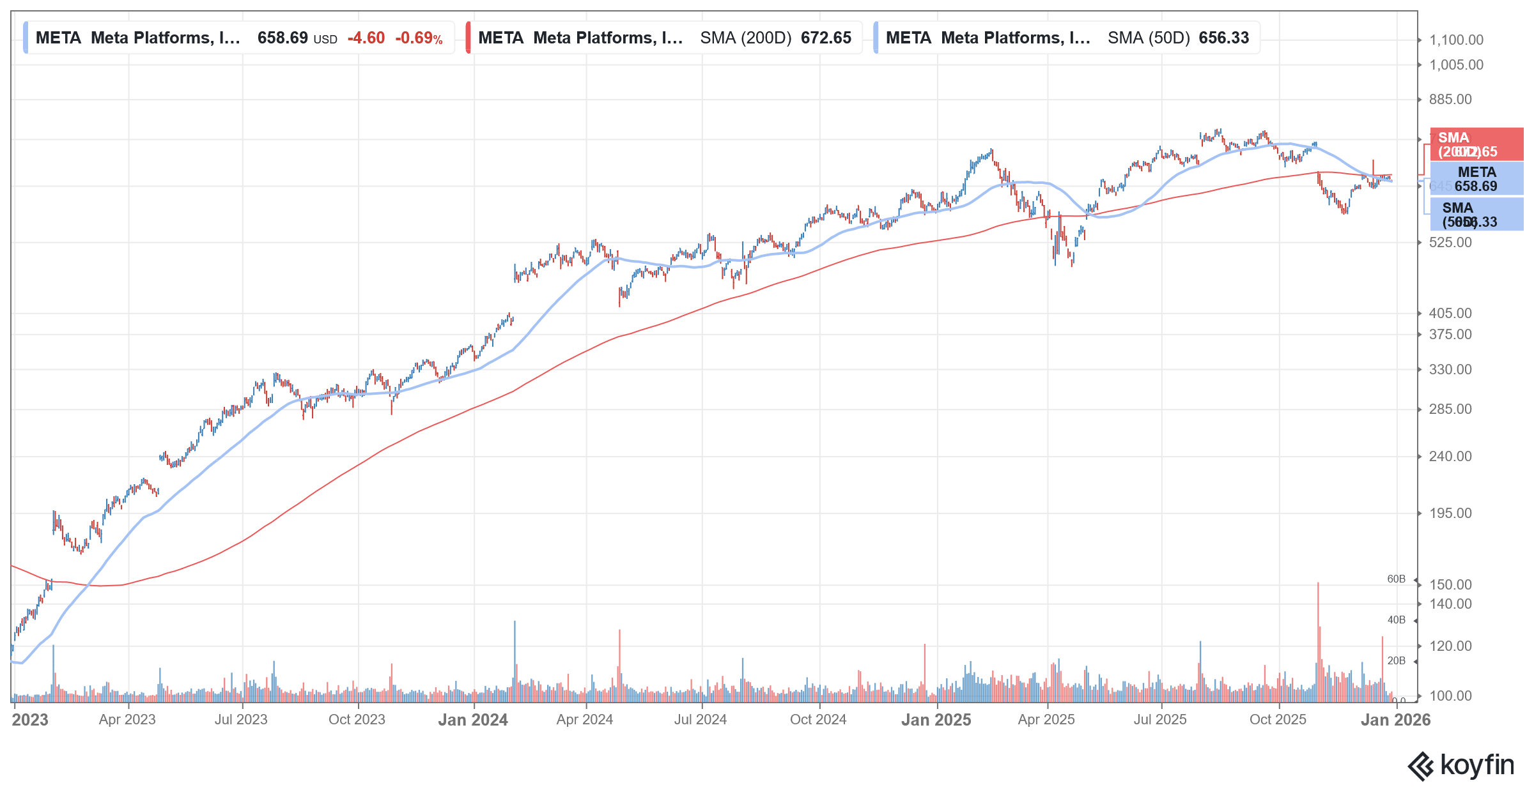
Task: Click the Jan 2024 date axis label
Action: click(x=473, y=720)
